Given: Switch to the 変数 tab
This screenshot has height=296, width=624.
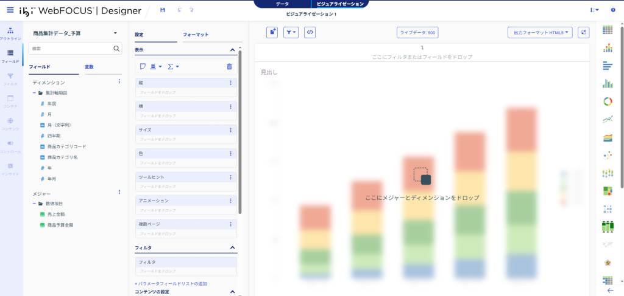Looking at the screenshot, I should [x=89, y=67].
